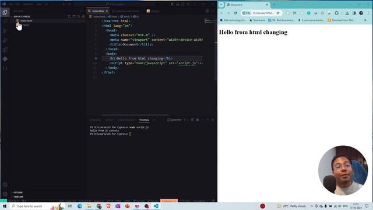Close the terminal panel

pyautogui.click(x=213, y=120)
